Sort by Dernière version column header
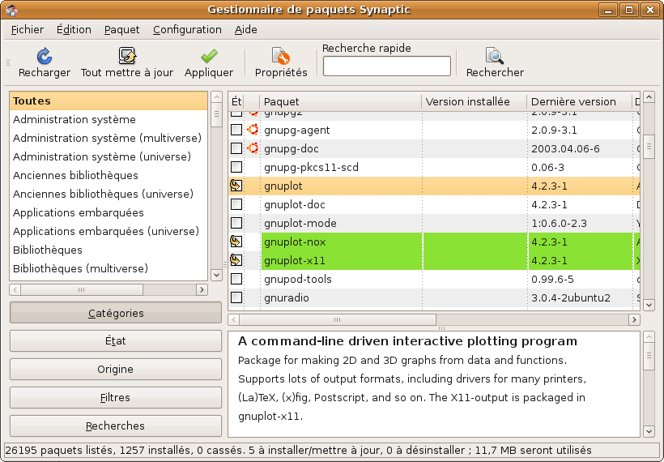The width and height of the screenshot is (664, 462). coord(579,102)
